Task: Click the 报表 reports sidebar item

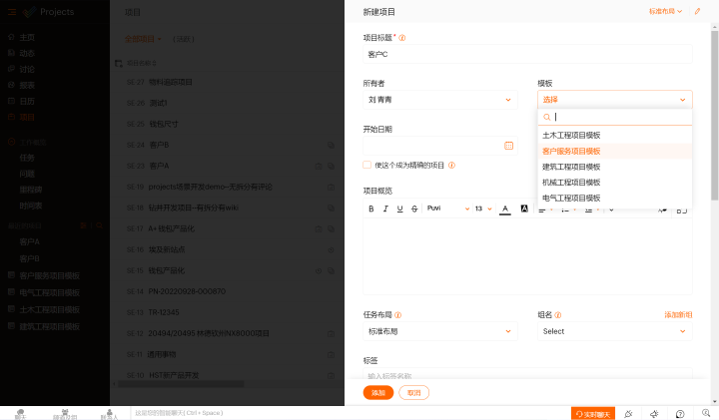Action: (x=27, y=85)
